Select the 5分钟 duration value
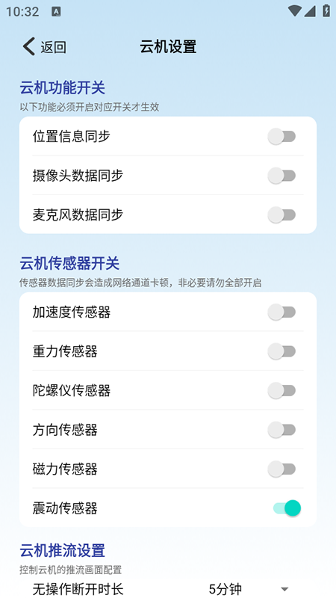The width and height of the screenshot is (336, 598). click(225, 589)
